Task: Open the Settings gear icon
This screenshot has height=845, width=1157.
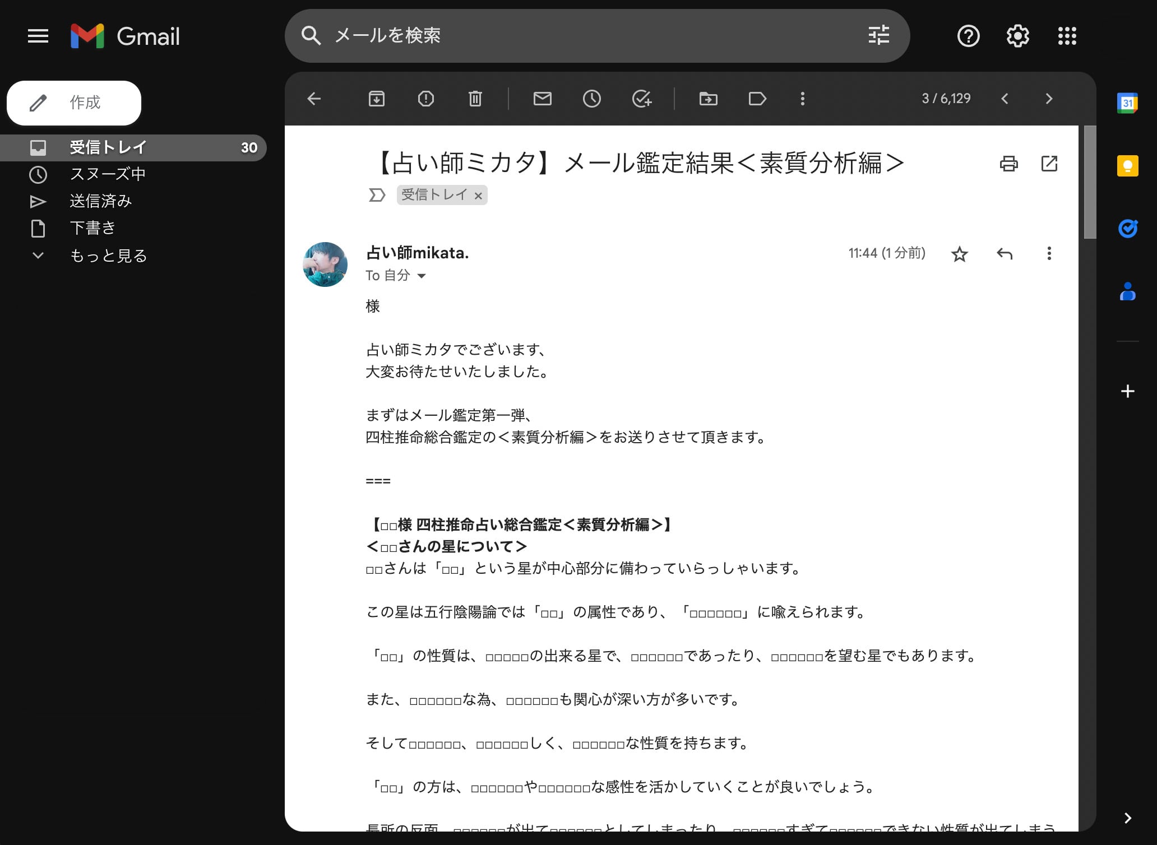Action: click(1017, 36)
